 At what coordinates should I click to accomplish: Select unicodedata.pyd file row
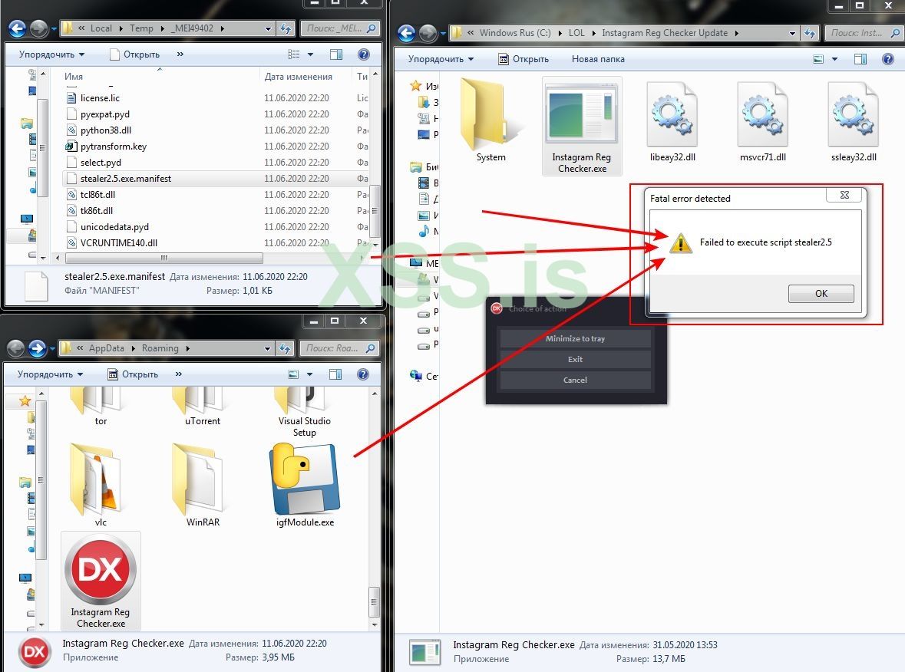216,227
